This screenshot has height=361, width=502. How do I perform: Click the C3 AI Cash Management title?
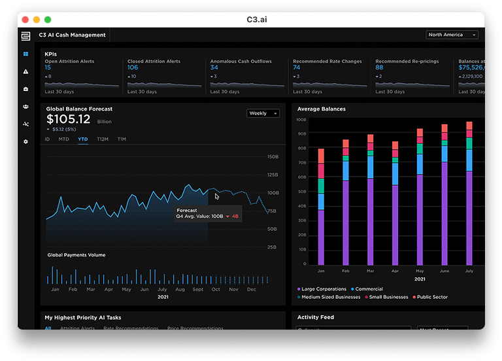[x=72, y=35]
